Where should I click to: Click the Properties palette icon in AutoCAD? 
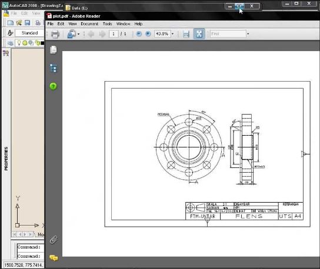tap(6, 53)
